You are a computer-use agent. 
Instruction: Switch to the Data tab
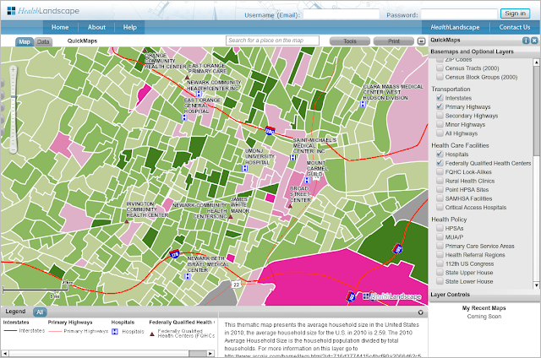[x=43, y=41]
